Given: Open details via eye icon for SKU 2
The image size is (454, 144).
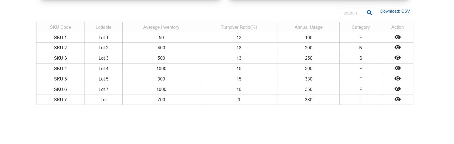Looking at the screenshot, I should pos(397,47).
